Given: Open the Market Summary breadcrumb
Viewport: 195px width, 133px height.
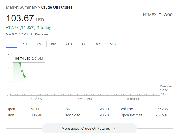Looking at the screenshot, I should click(21, 7).
